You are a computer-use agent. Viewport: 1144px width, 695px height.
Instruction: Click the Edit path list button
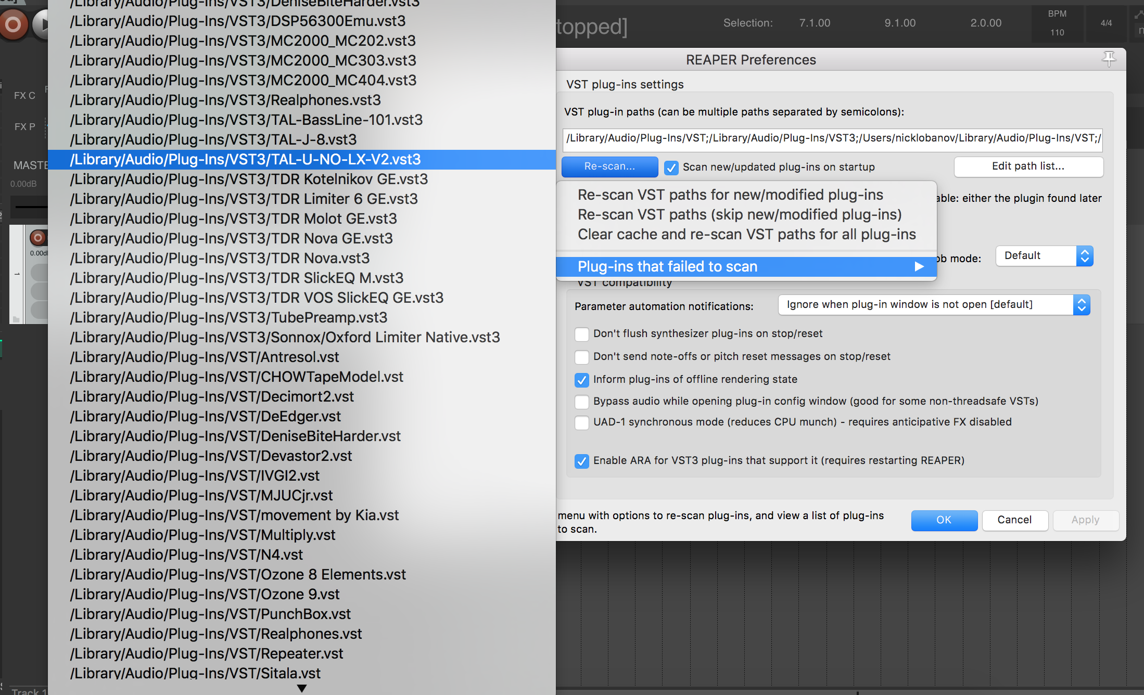[x=1028, y=166]
